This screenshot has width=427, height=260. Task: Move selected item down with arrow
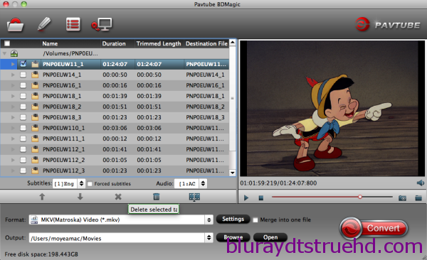tap(80, 197)
